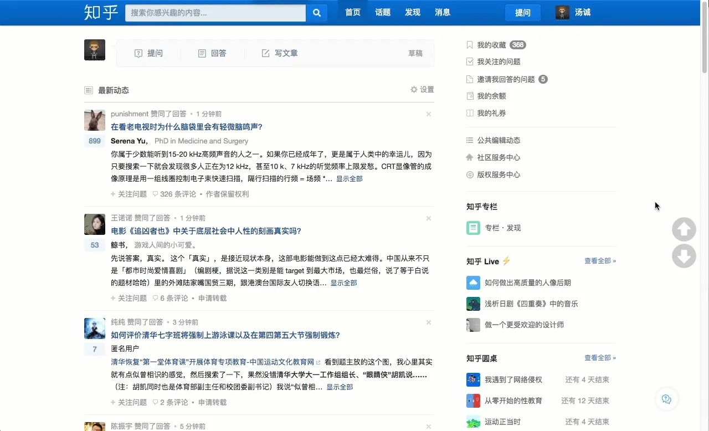Screen dimensions: 709x431
Task: Dismiss the punishment feed item
Action: [428, 114]
